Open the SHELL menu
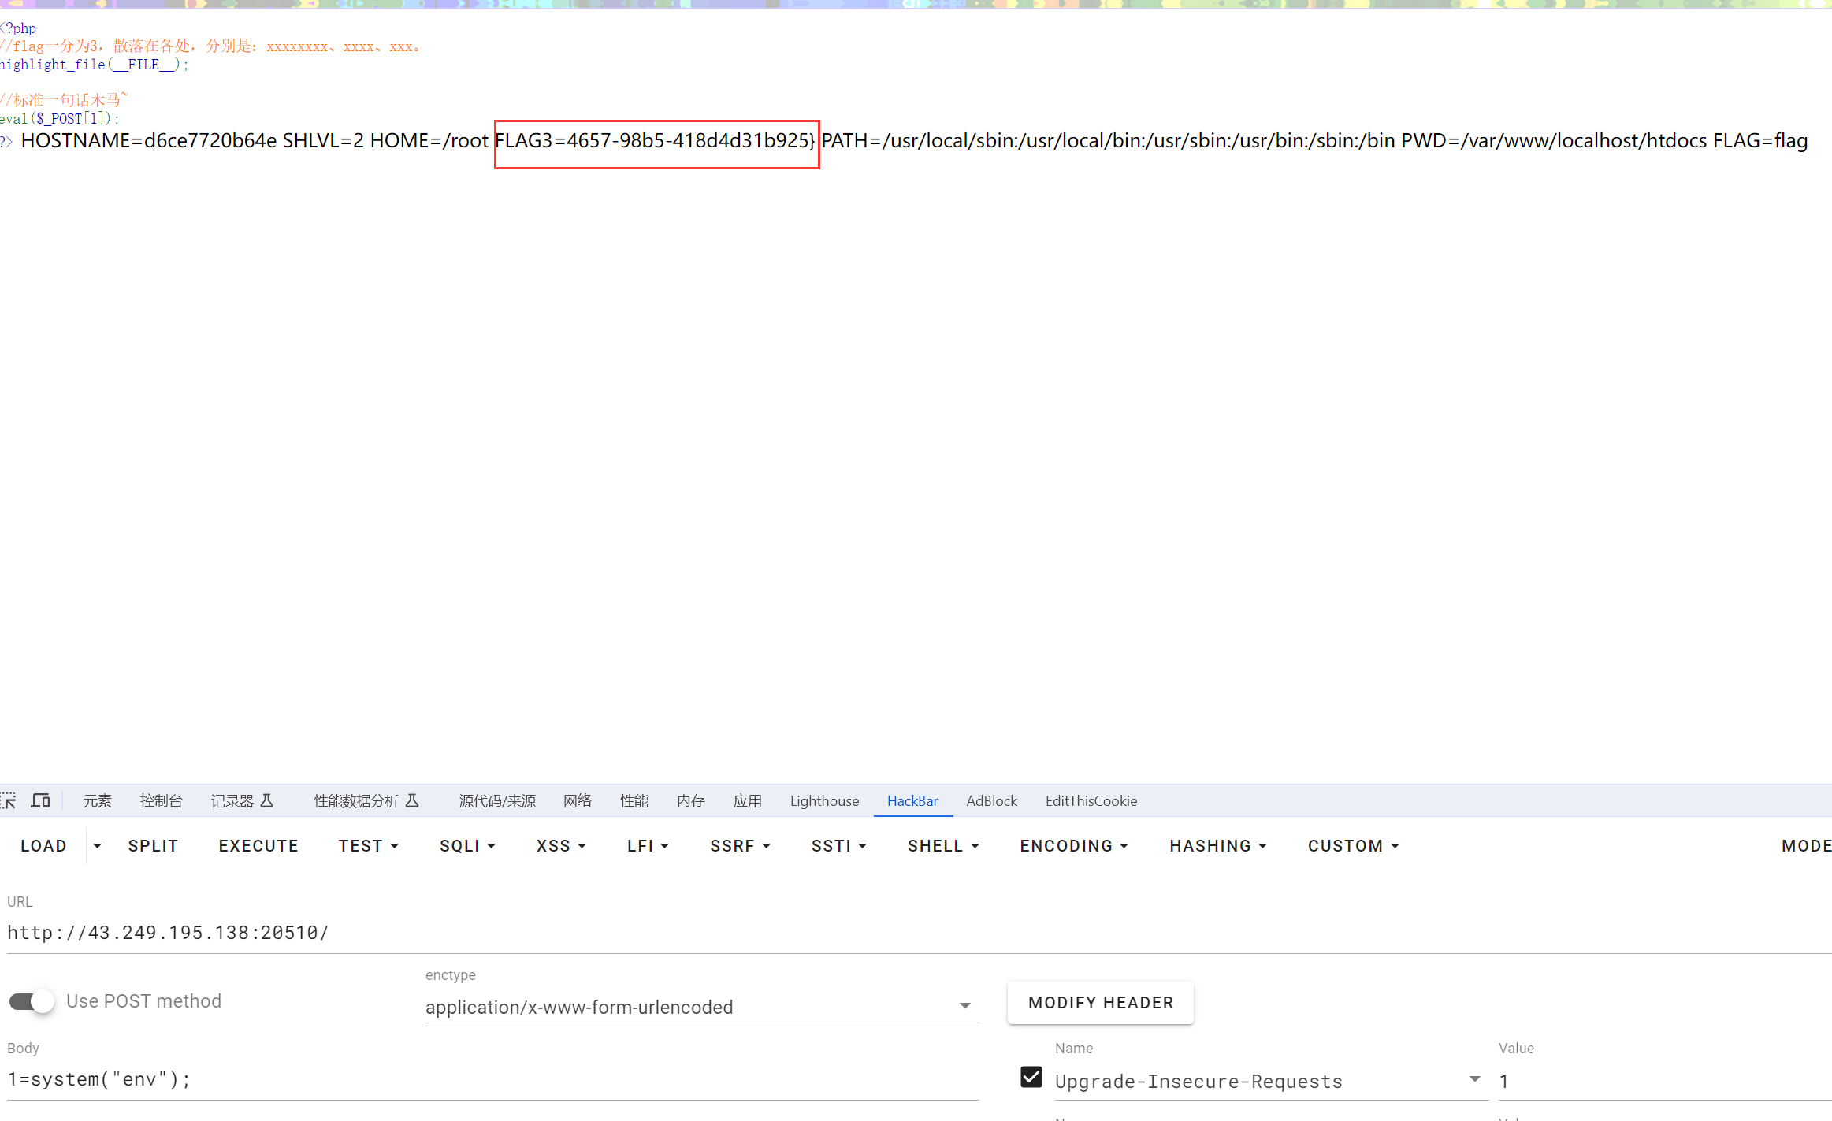The height and width of the screenshot is (1121, 1832). [942, 845]
